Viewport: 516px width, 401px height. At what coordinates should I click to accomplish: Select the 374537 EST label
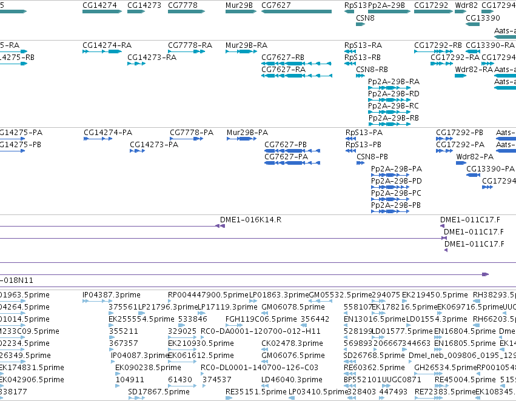[x=217, y=380]
